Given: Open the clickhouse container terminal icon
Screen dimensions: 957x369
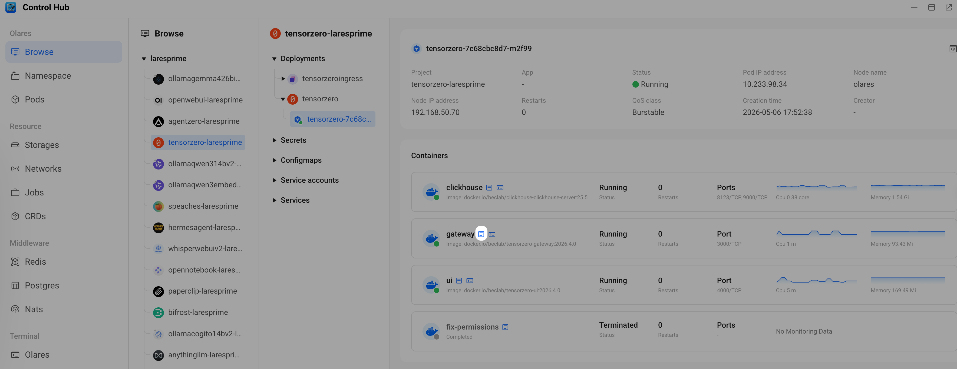Looking at the screenshot, I should [500, 188].
